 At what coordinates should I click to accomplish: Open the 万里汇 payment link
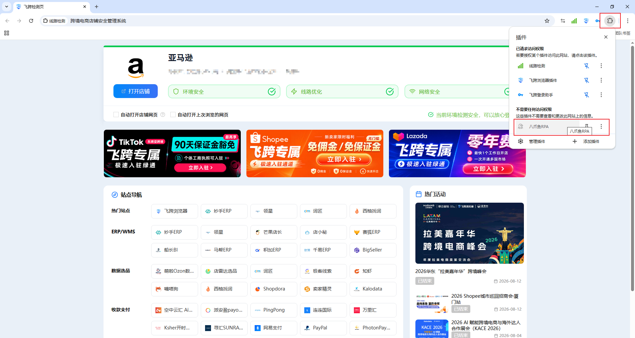[x=373, y=310]
